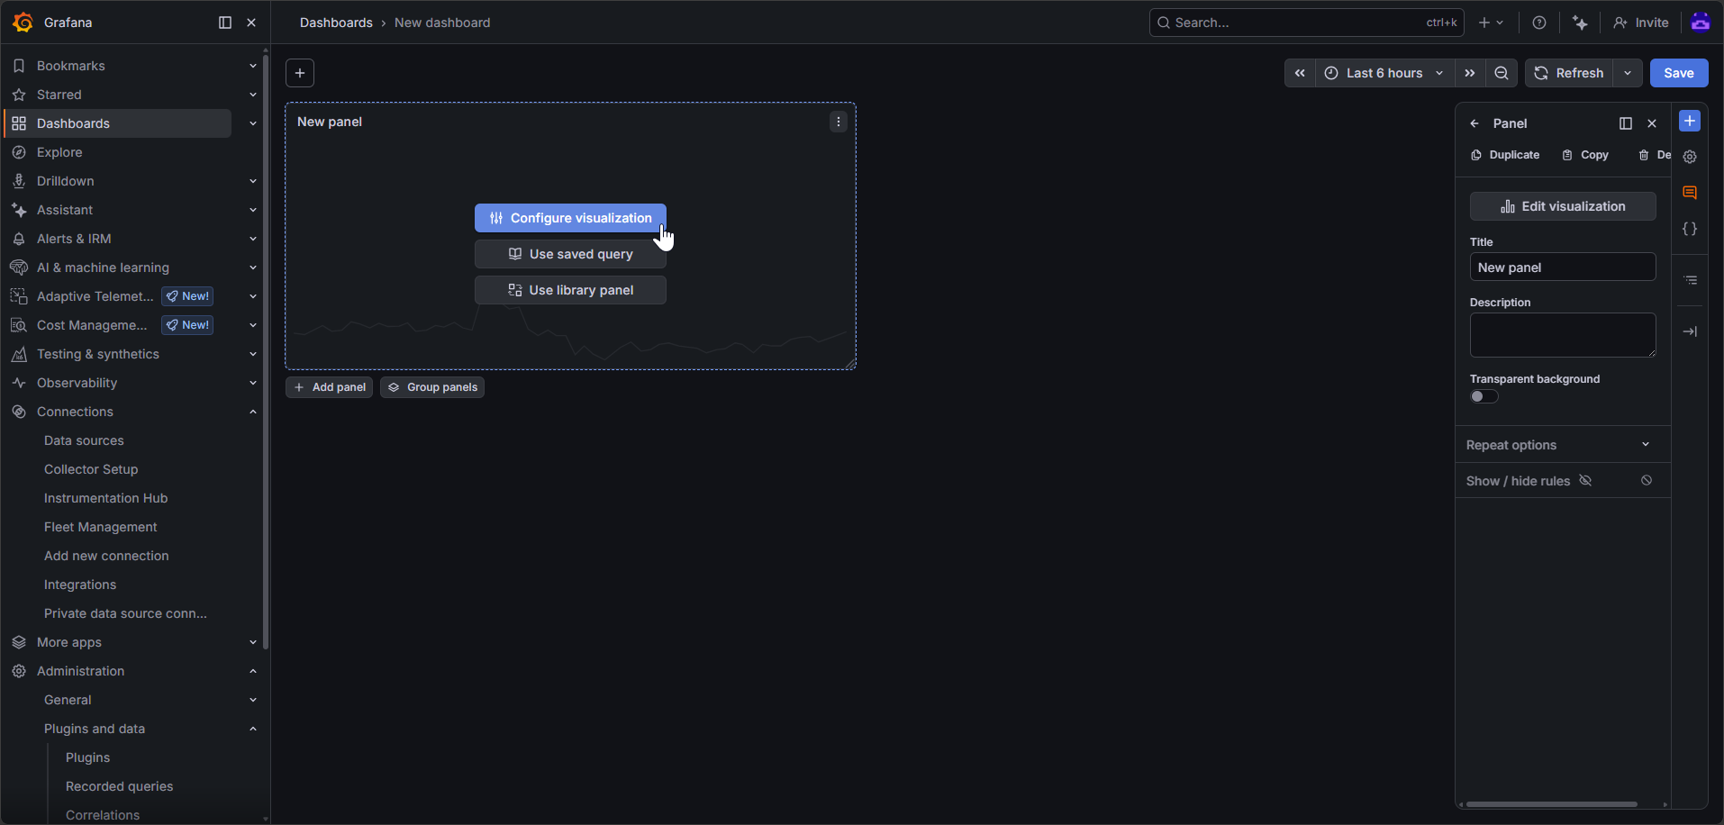Screen dimensions: 1724x825
Task: Expand the Starred section chevron
Action: 253,95
